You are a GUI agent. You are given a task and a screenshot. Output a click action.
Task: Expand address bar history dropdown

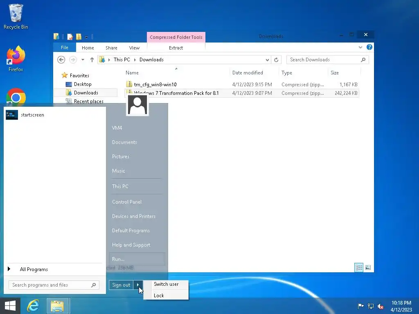point(267,60)
